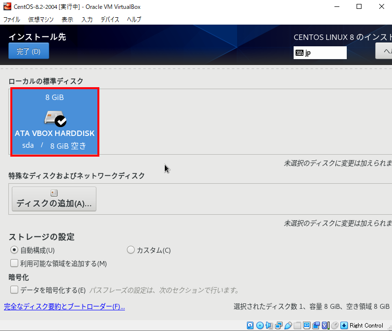Click the display settings status icon
392x331 pixels.
pos(306,325)
